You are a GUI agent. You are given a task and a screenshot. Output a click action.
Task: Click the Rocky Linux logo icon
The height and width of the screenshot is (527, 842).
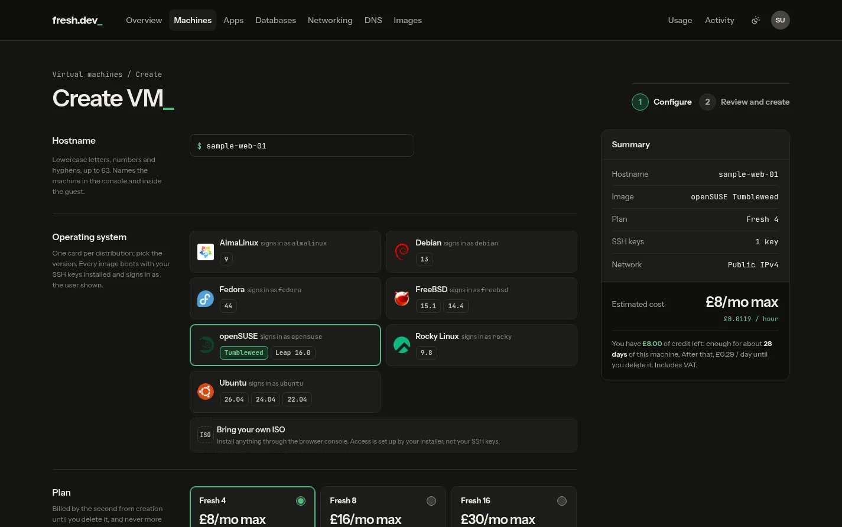402,345
